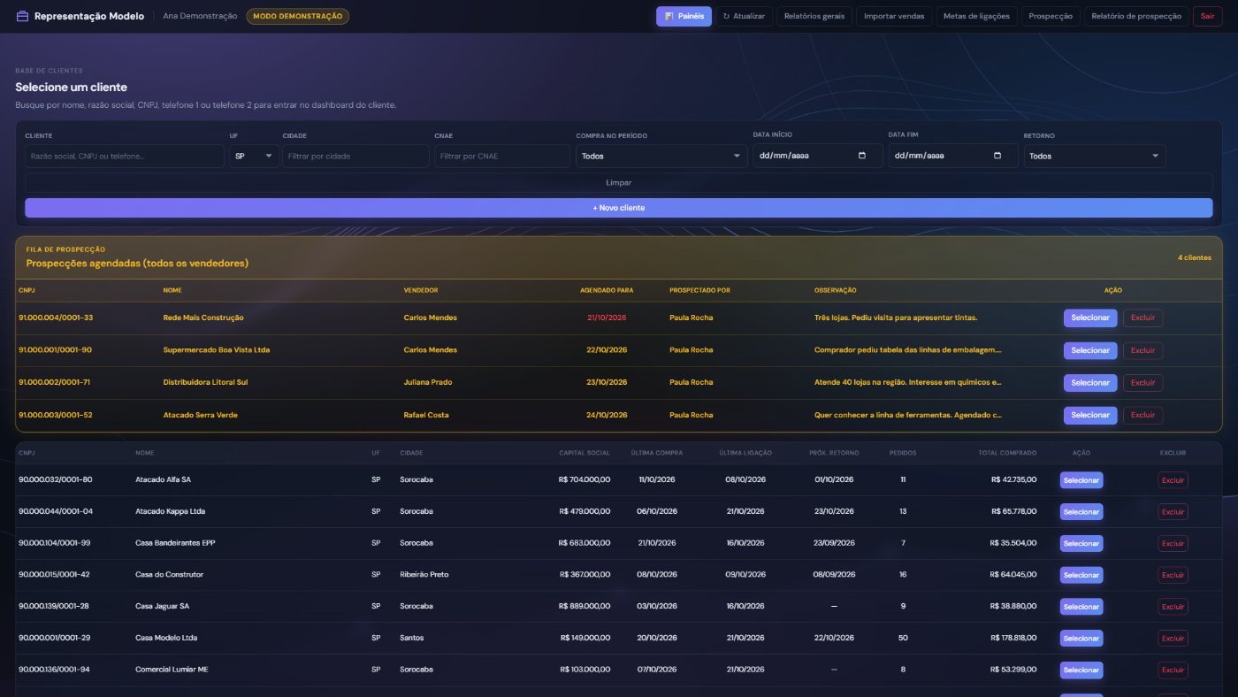Delete client Atacado Kappa Ltda
Viewport: 1238px width, 697px height.
pos(1173,511)
